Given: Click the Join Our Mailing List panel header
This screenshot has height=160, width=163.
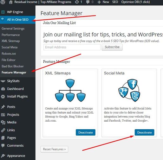Looking at the screenshot, I should point(59,23).
